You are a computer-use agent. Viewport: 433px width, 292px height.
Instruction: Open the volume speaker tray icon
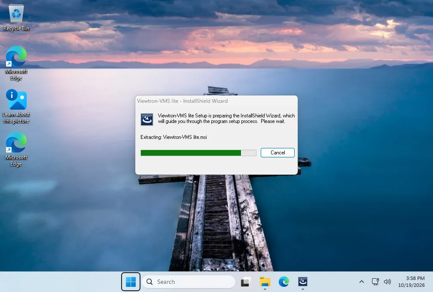click(x=387, y=282)
